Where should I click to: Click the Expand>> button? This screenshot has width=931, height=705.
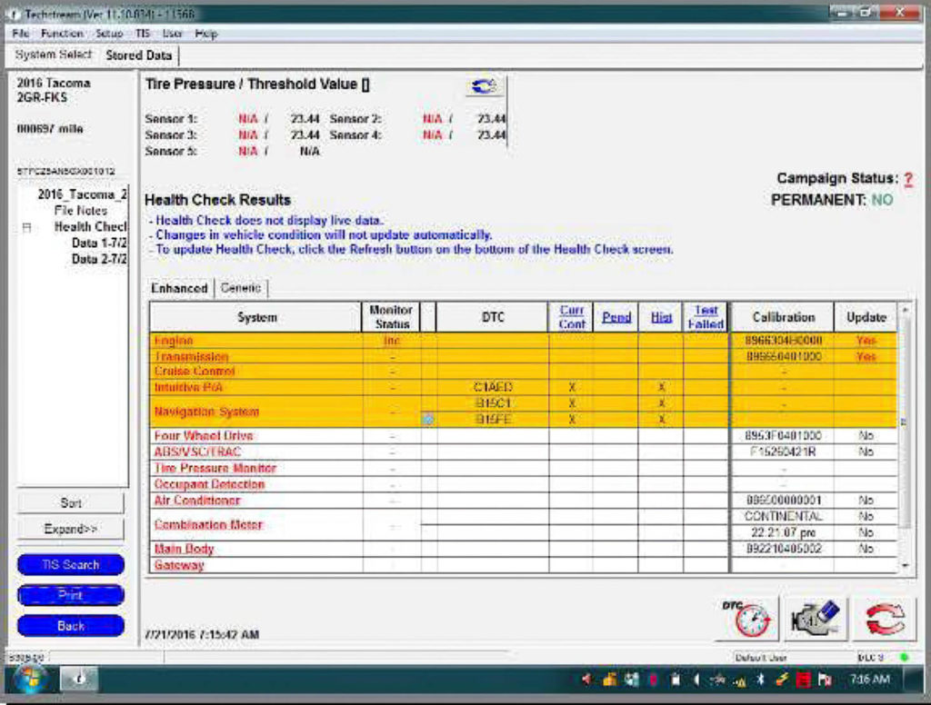pos(71,529)
